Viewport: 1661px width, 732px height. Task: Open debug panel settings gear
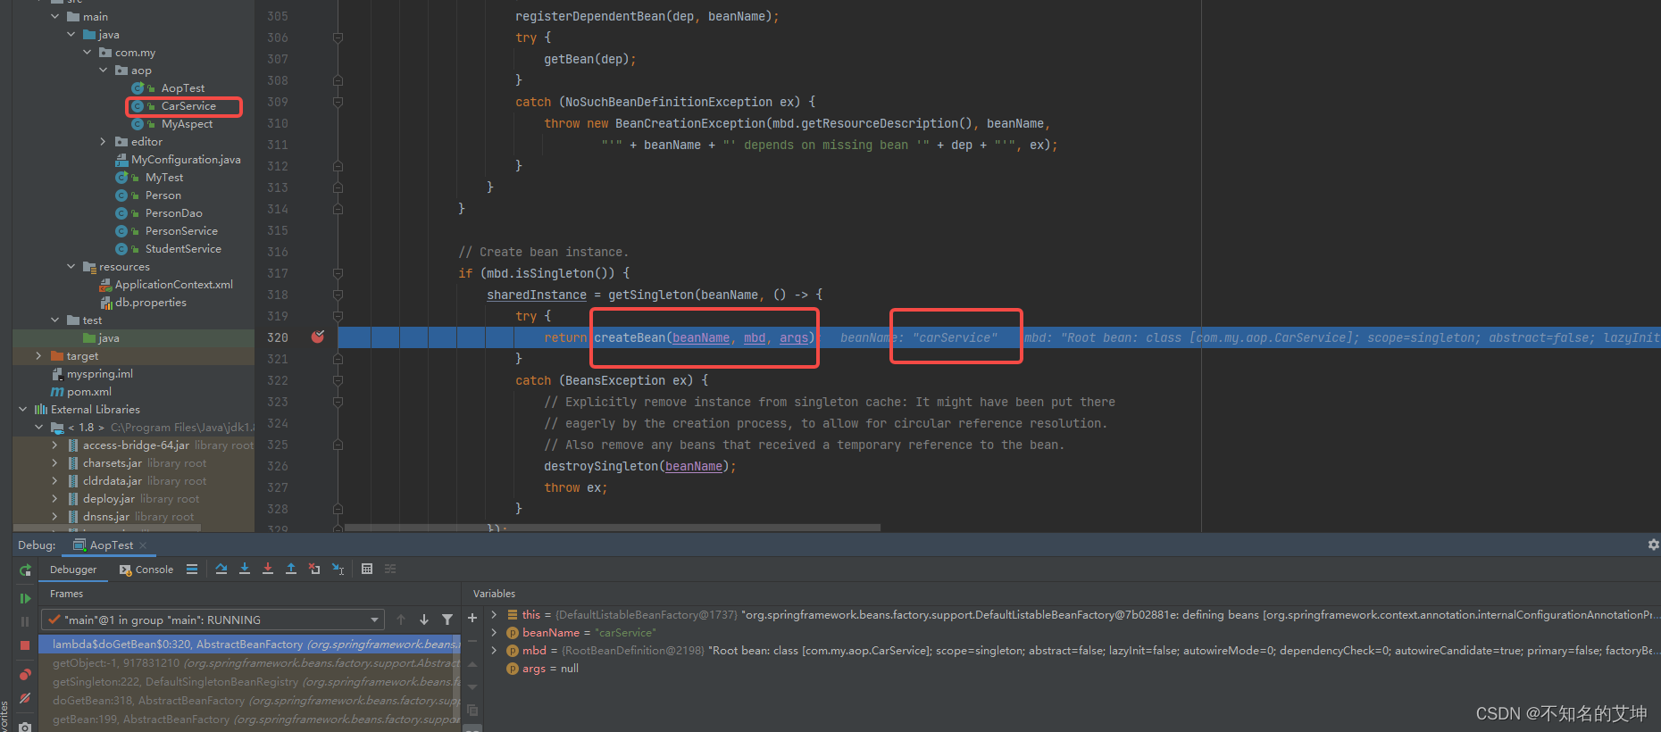point(1653,545)
